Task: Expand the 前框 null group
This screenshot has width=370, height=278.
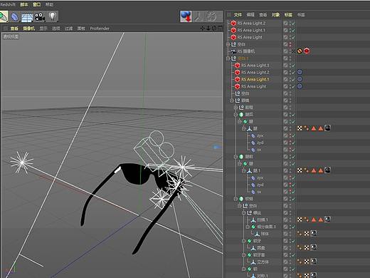Action: pyautogui.click(x=236, y=108)
